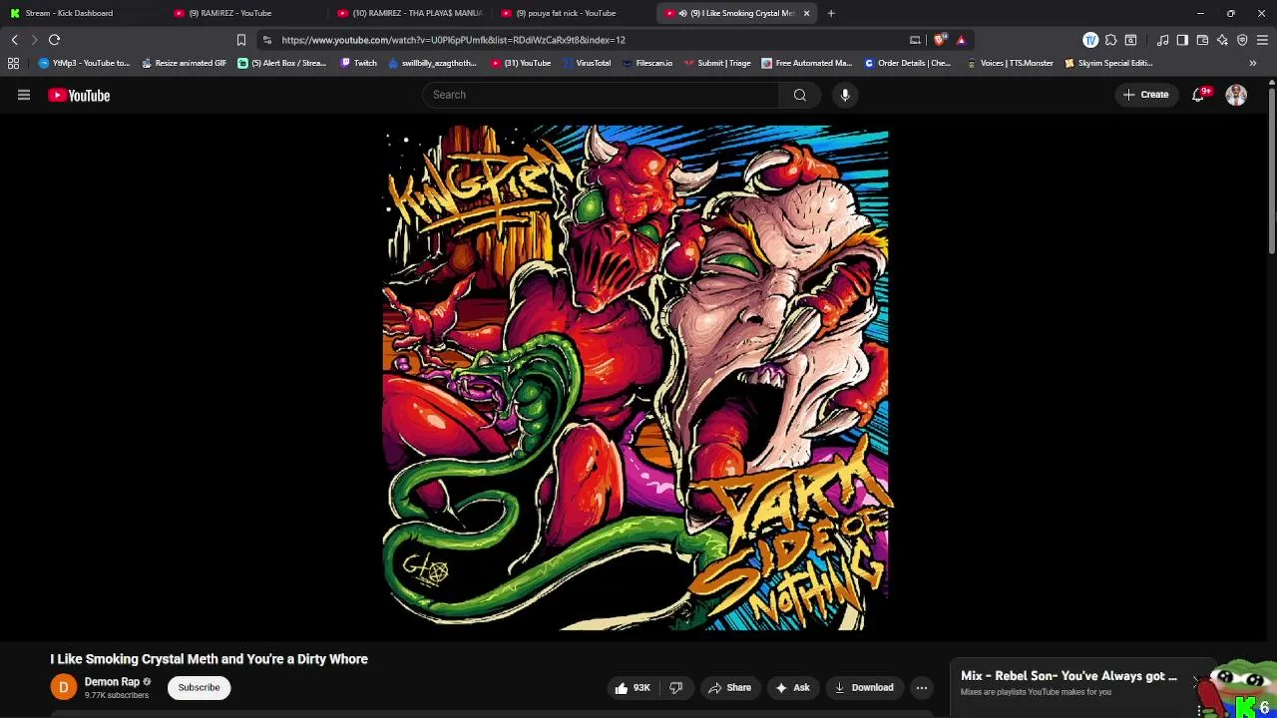Click the Create button

(x=1145, y=95)
